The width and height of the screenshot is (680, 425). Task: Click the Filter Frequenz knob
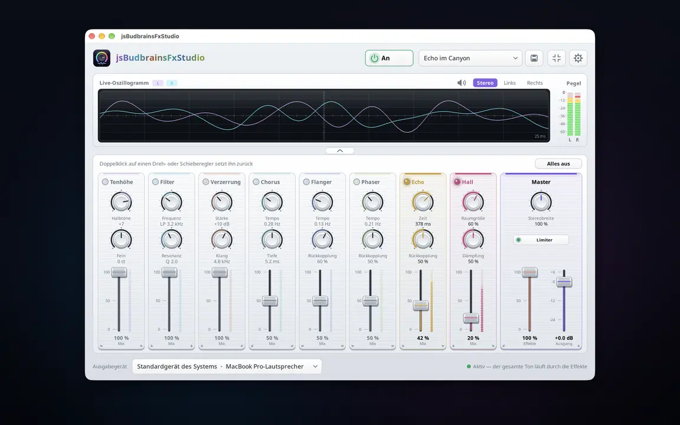(171, 202)
